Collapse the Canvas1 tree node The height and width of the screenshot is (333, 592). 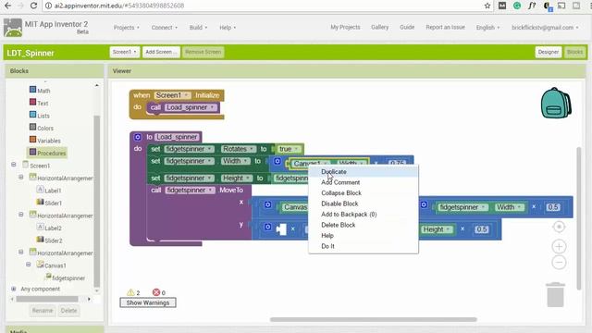point(29,265)
